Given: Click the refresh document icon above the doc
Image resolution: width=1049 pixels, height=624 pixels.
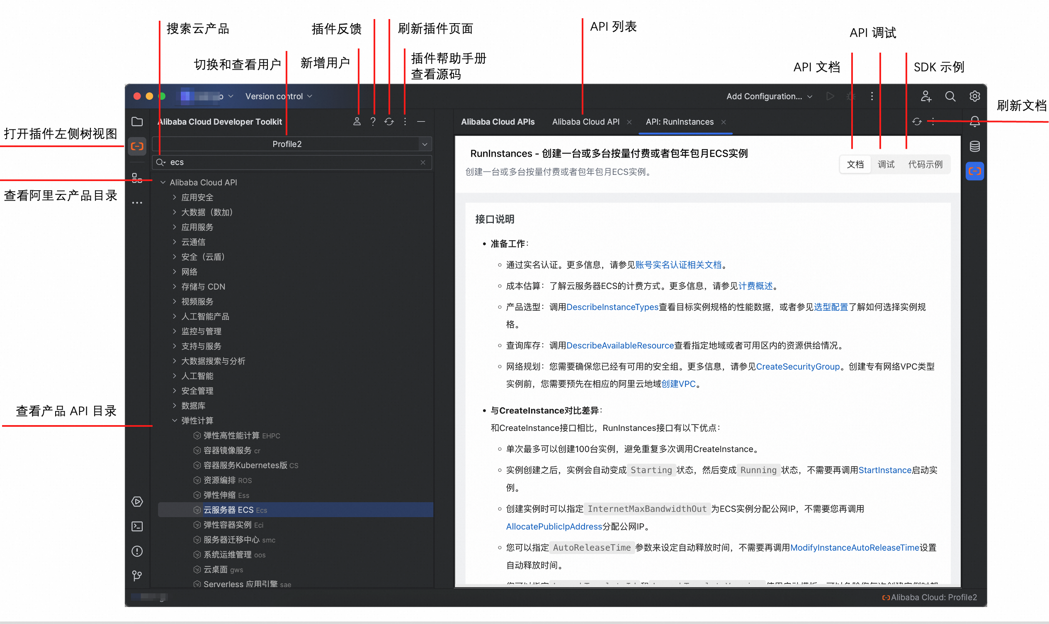Looking at the screenshot, I should (917, 122).
